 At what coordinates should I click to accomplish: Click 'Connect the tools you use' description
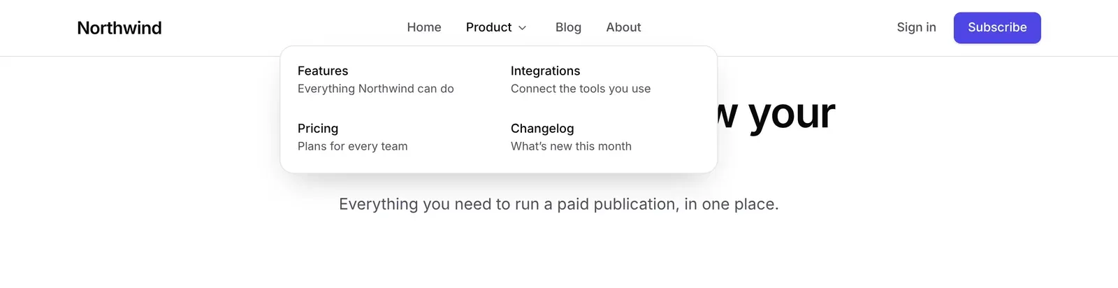pos(581,89)
